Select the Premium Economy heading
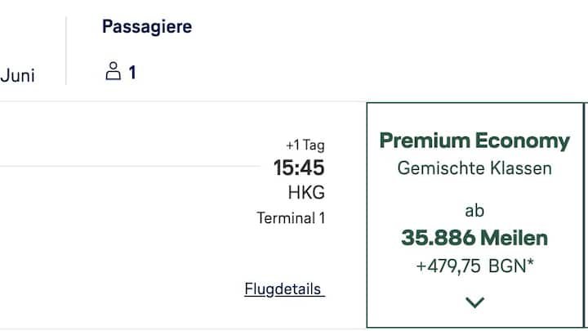Image resolution: width=588 pixels, height=331 pixels. (474, 141)
